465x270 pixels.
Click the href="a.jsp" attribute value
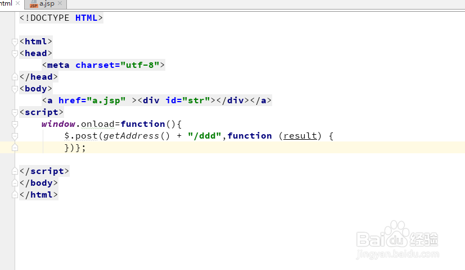point(106,100)
